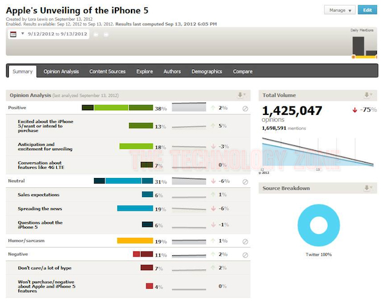Screen dimensions: 383x301
Task: Click the exclude icon for Humor/sarcasm row
Action: 245,242
